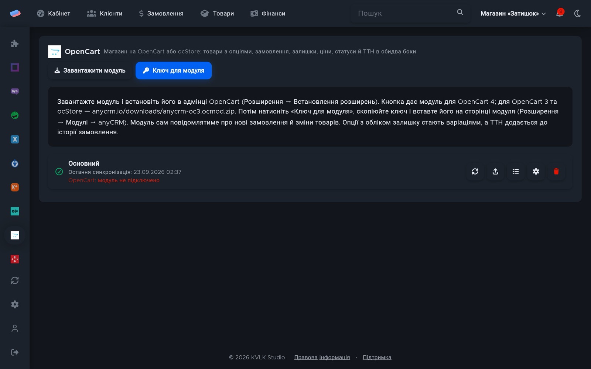The image size is (591, 369).
Task: Select the OpenCart integration in sidebar
Action: click(x=15, y=235)
